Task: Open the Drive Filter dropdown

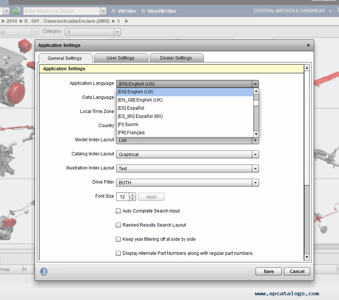Action: (256, 183)
